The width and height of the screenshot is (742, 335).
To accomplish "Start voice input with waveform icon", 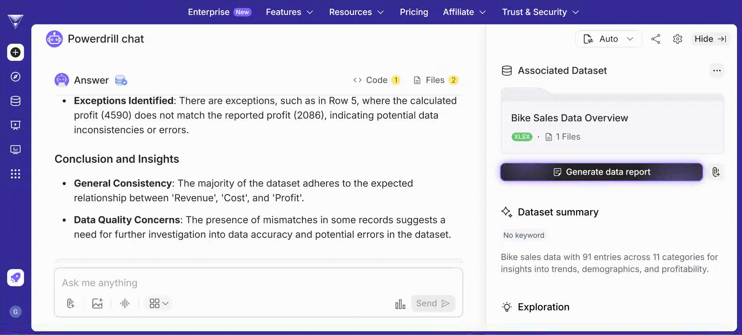I will coord(125,303).
